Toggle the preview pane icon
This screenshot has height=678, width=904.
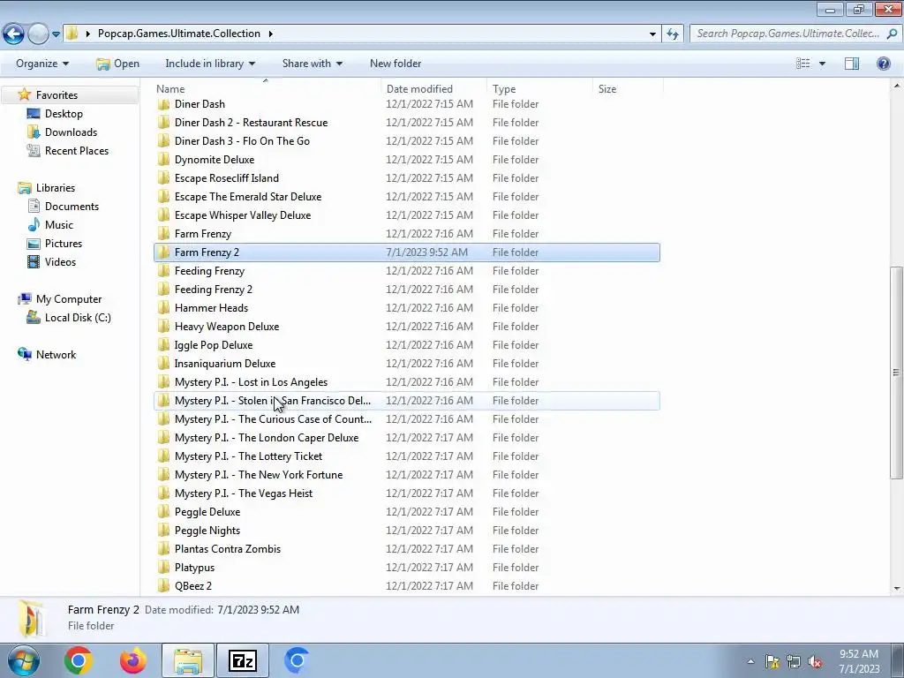(x=852, y=64)
